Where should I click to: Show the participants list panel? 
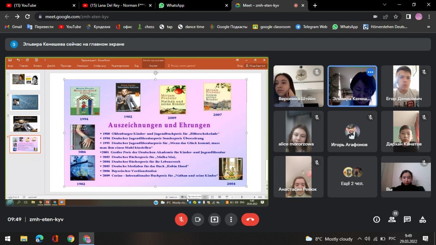[392, 220]
